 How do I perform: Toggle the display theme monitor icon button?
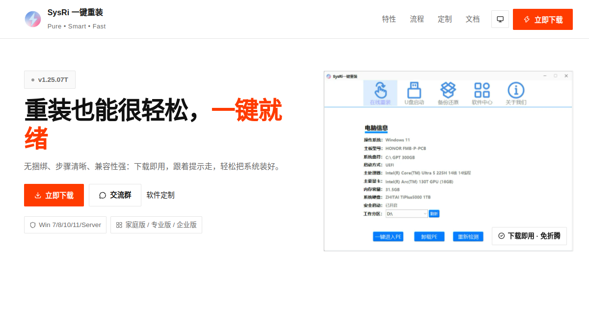[500, 19]
